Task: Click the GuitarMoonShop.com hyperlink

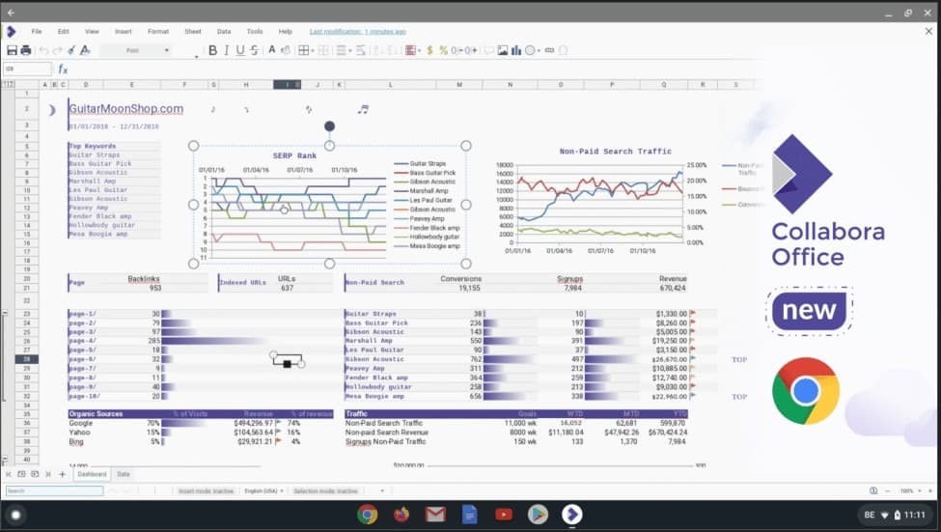Action: [126, 109]
